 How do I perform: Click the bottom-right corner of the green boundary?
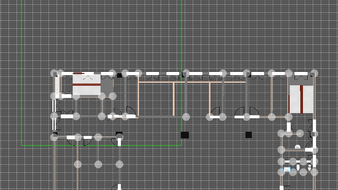tap(181, 146)
